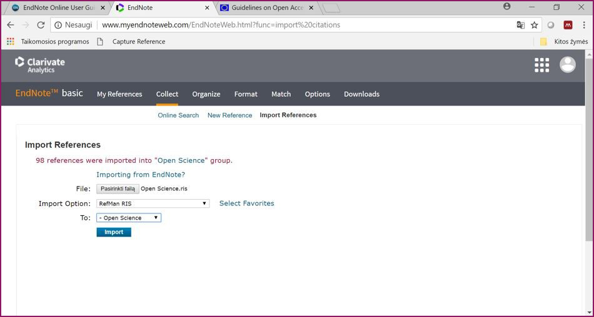
Task: Open the Clarivate apps grid menu
Action: [541, 65]
